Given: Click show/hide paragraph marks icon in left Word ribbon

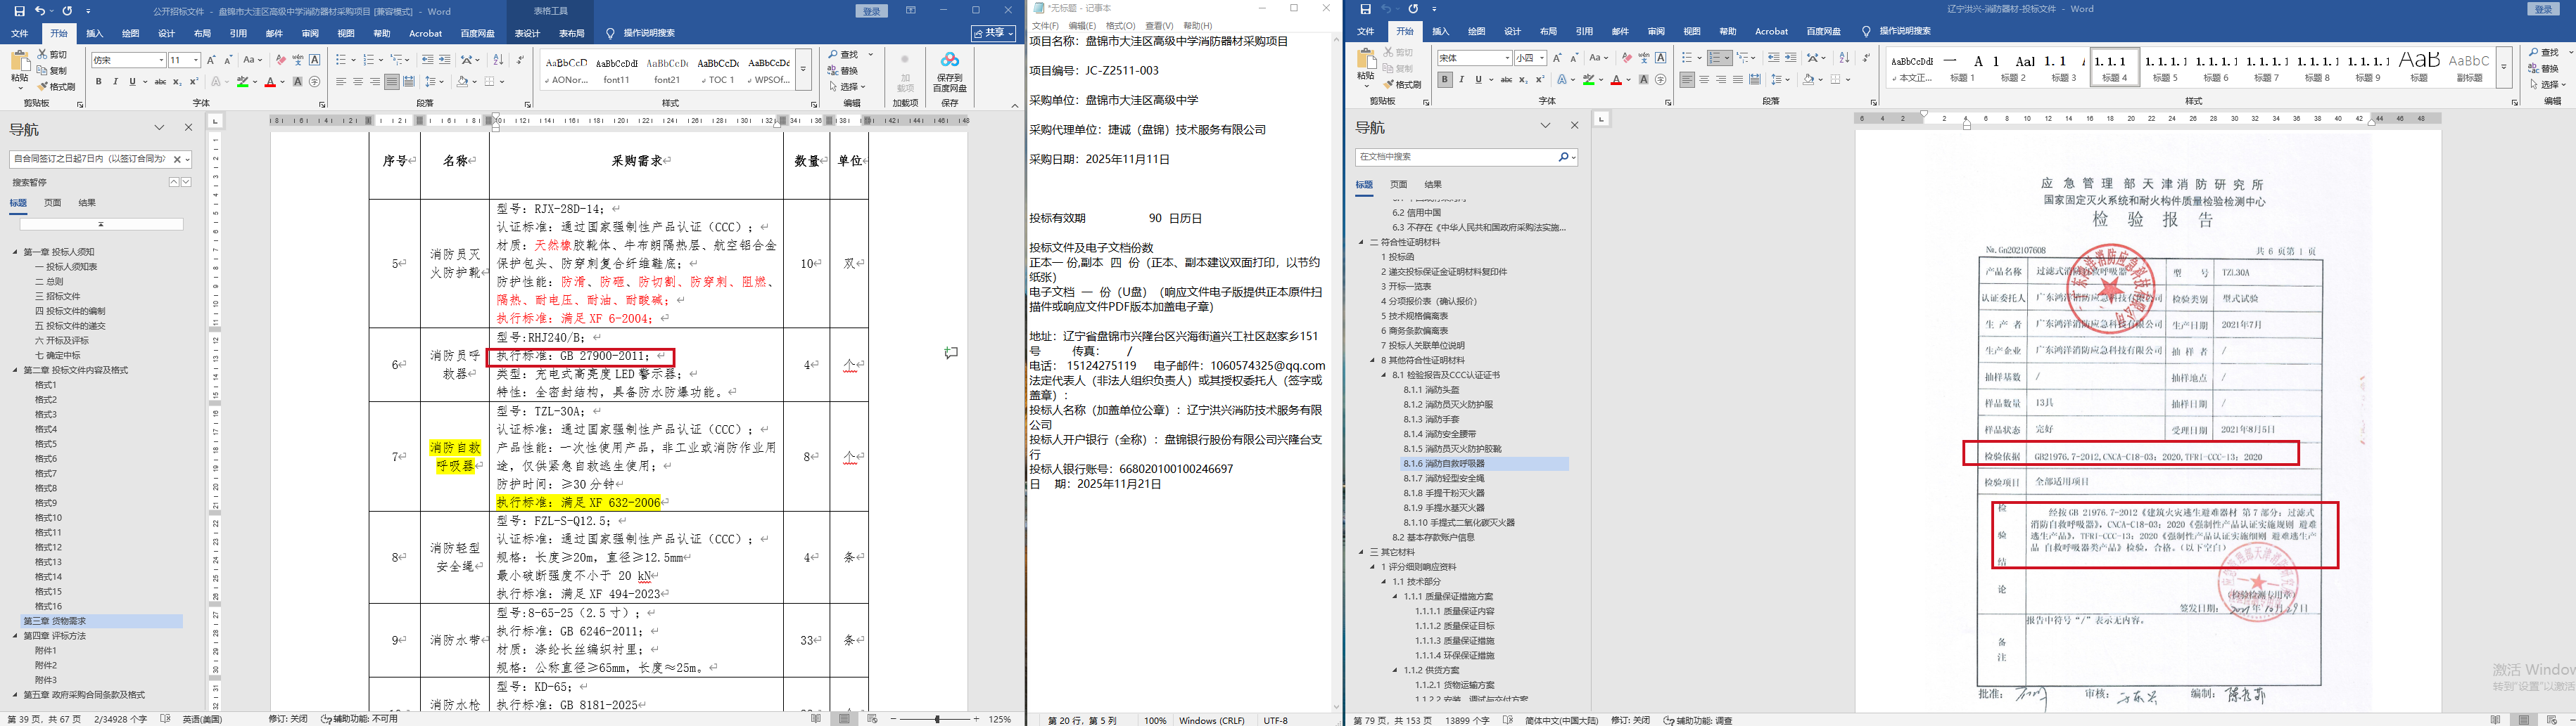Looking at the screenshot, I should click(x=520, y=60).
